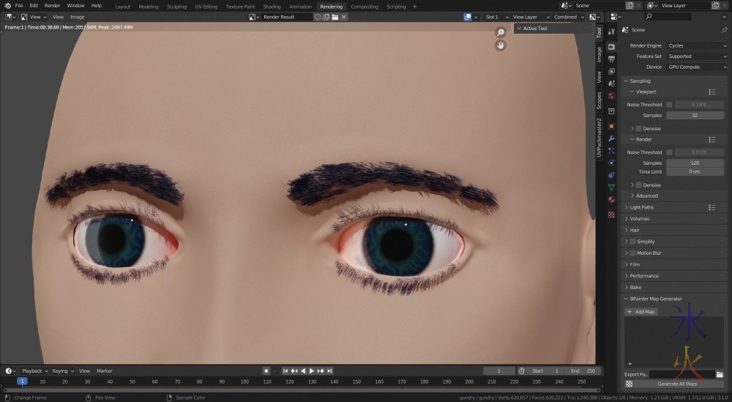Enable the Simplify checkbox
This screenshot has height=402, width=732.
pyautogui.click(x=632, y=242)
